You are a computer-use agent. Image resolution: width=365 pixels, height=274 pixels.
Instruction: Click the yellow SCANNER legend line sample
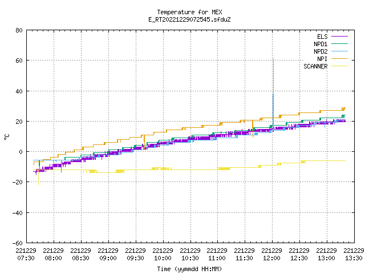pos(340,66)
